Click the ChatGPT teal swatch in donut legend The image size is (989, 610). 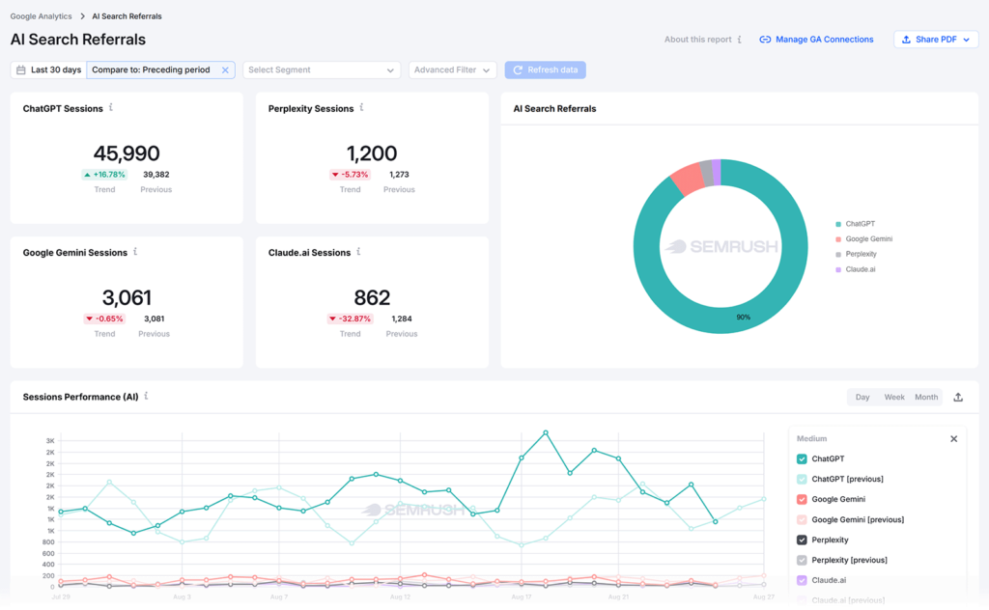(x=838, y=224)
